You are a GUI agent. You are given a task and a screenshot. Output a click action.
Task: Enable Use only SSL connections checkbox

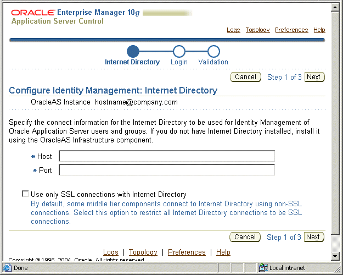(25, 194)
